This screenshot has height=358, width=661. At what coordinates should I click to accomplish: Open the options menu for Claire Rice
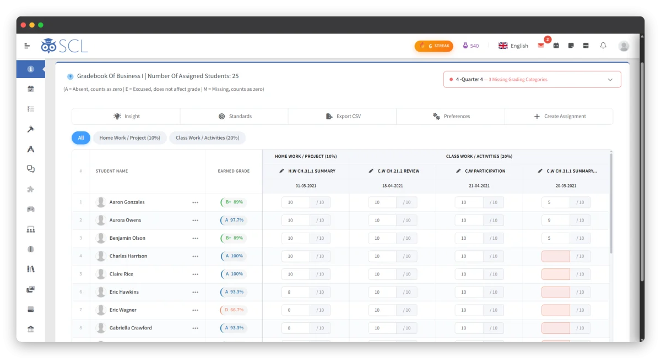(x=196, y=274)
